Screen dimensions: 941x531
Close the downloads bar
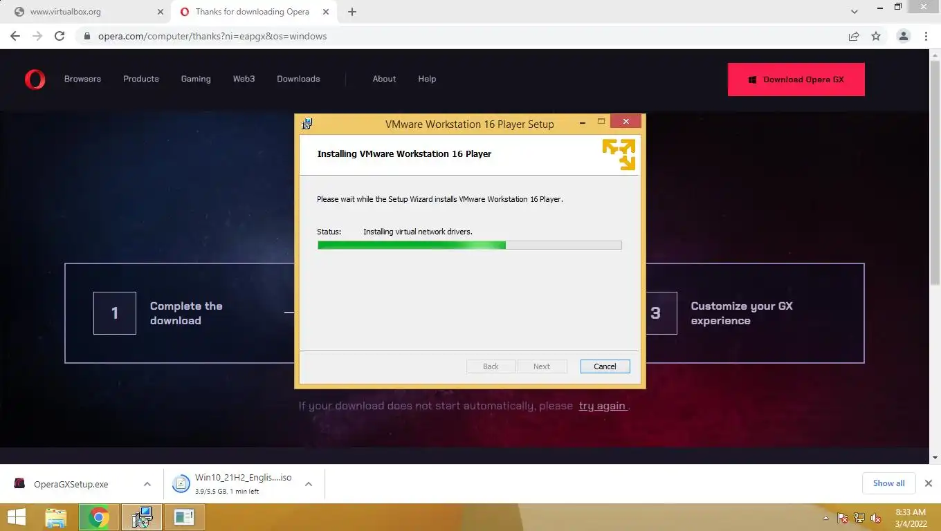pos(929,483)
